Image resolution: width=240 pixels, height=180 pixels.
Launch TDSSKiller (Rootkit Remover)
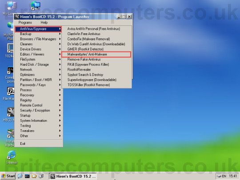coord(96,85)
